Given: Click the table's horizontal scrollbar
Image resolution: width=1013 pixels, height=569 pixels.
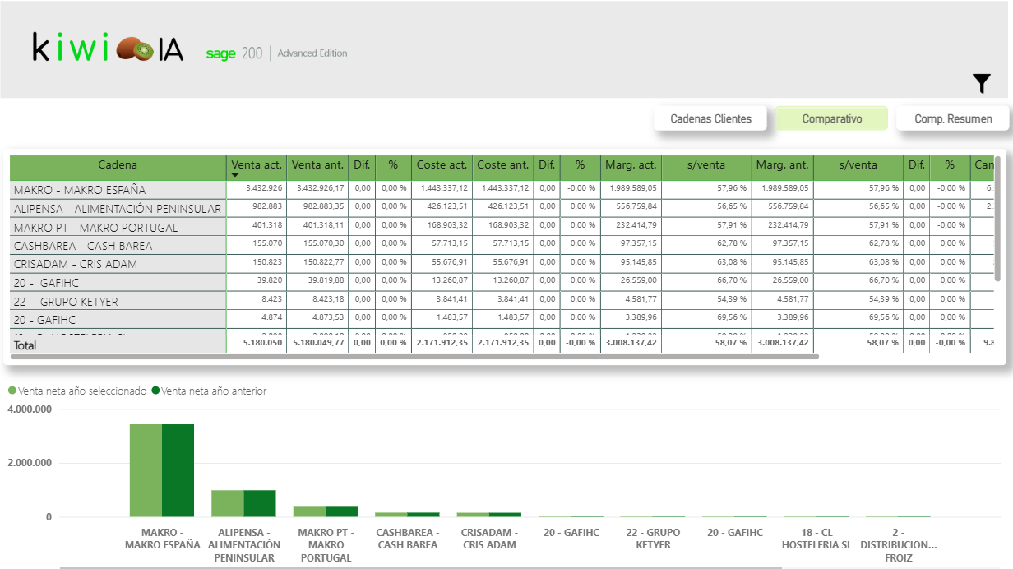Looking at the screenshot, I should click(x=411, y=356).
